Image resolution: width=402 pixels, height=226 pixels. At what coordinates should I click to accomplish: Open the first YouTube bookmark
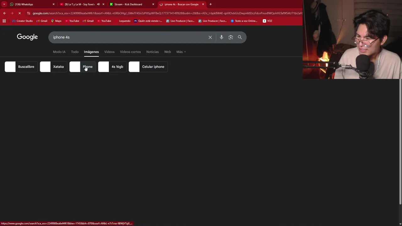72,21
